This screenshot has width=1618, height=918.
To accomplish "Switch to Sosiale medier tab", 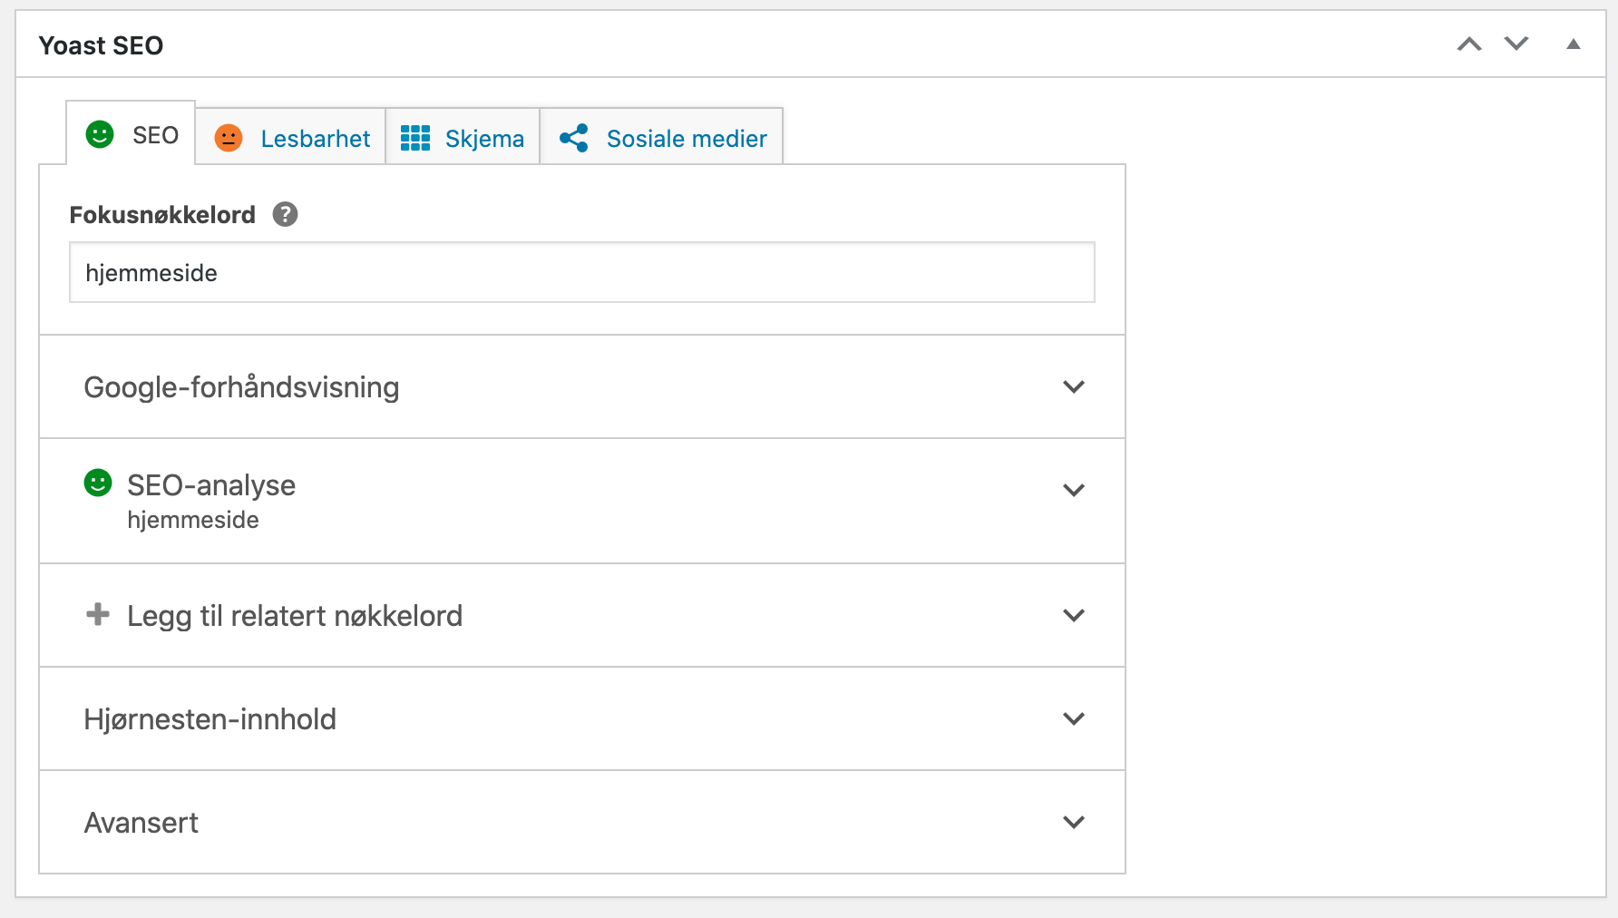I will 661,138.
